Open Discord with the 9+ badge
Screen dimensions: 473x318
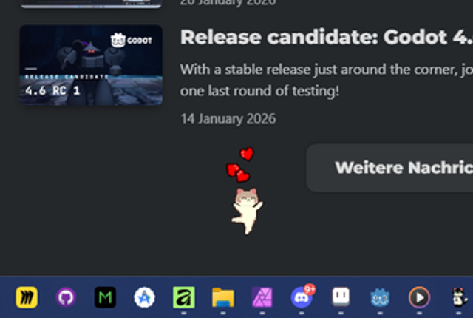[x=302, y=297]
